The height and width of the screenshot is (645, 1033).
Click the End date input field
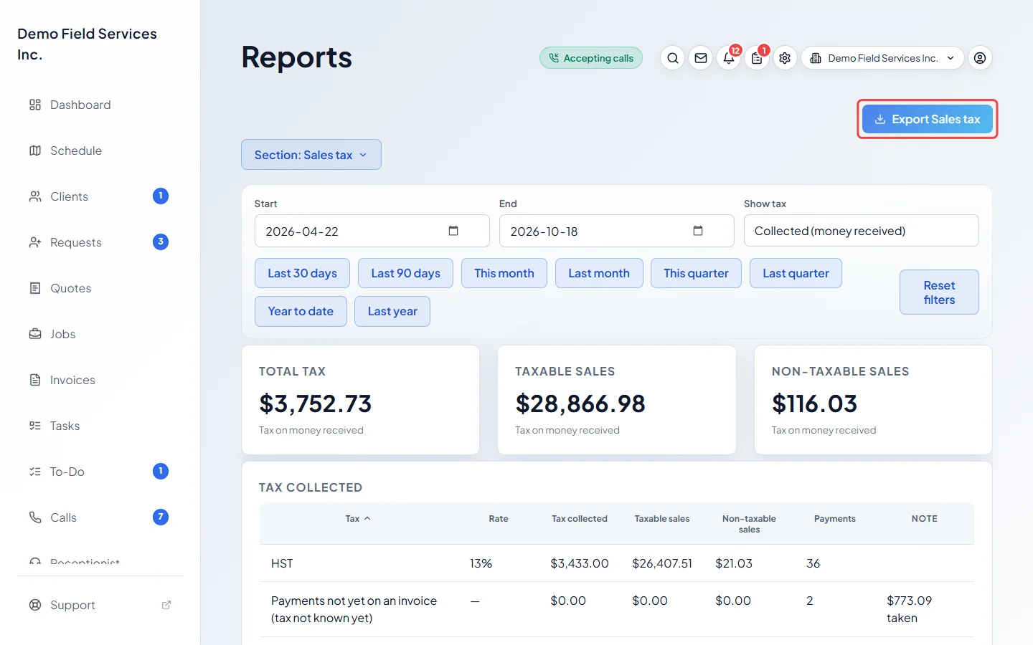point(616,231)
